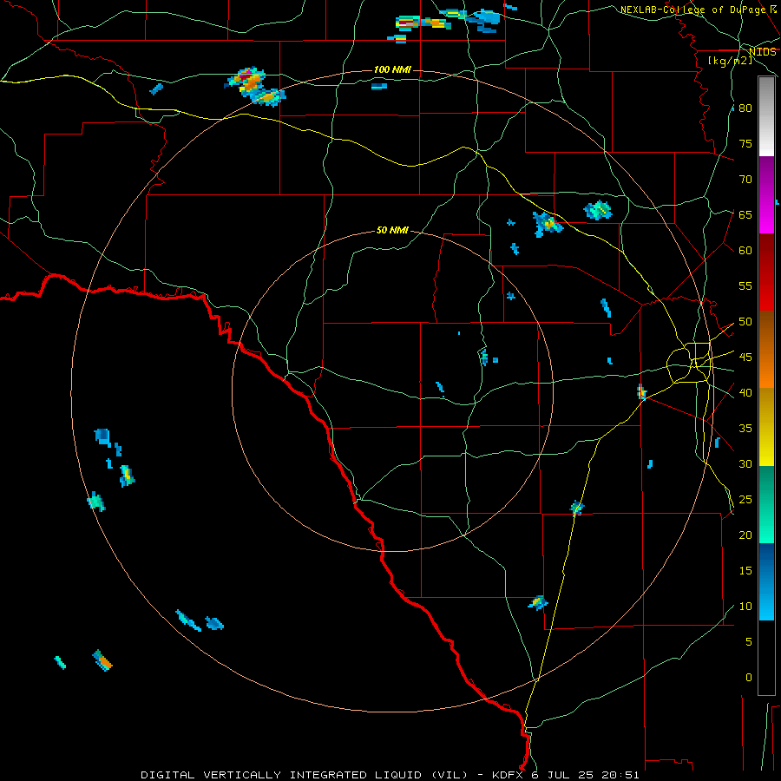Click the scale value "45"
The width and height of the screenshot is (781, 781).
[745, 358]
